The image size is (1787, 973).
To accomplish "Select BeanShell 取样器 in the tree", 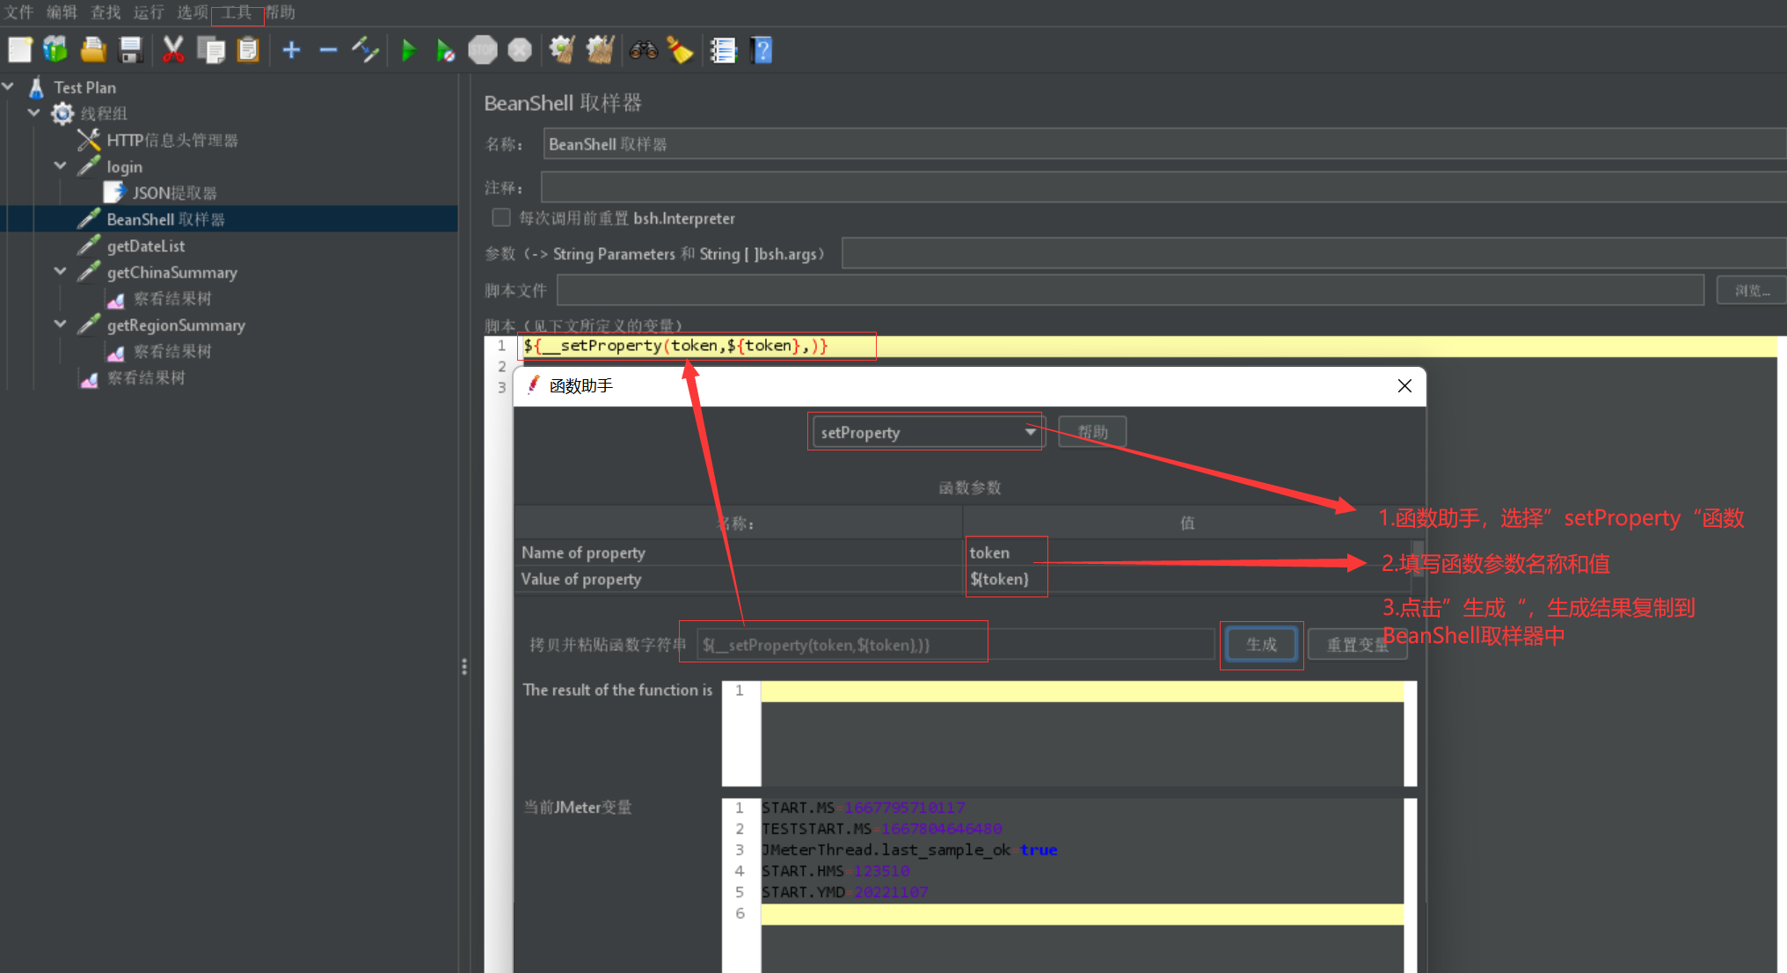I will coord(165,219).
